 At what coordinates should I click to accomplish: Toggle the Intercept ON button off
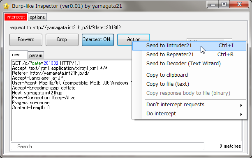(98, 40)
